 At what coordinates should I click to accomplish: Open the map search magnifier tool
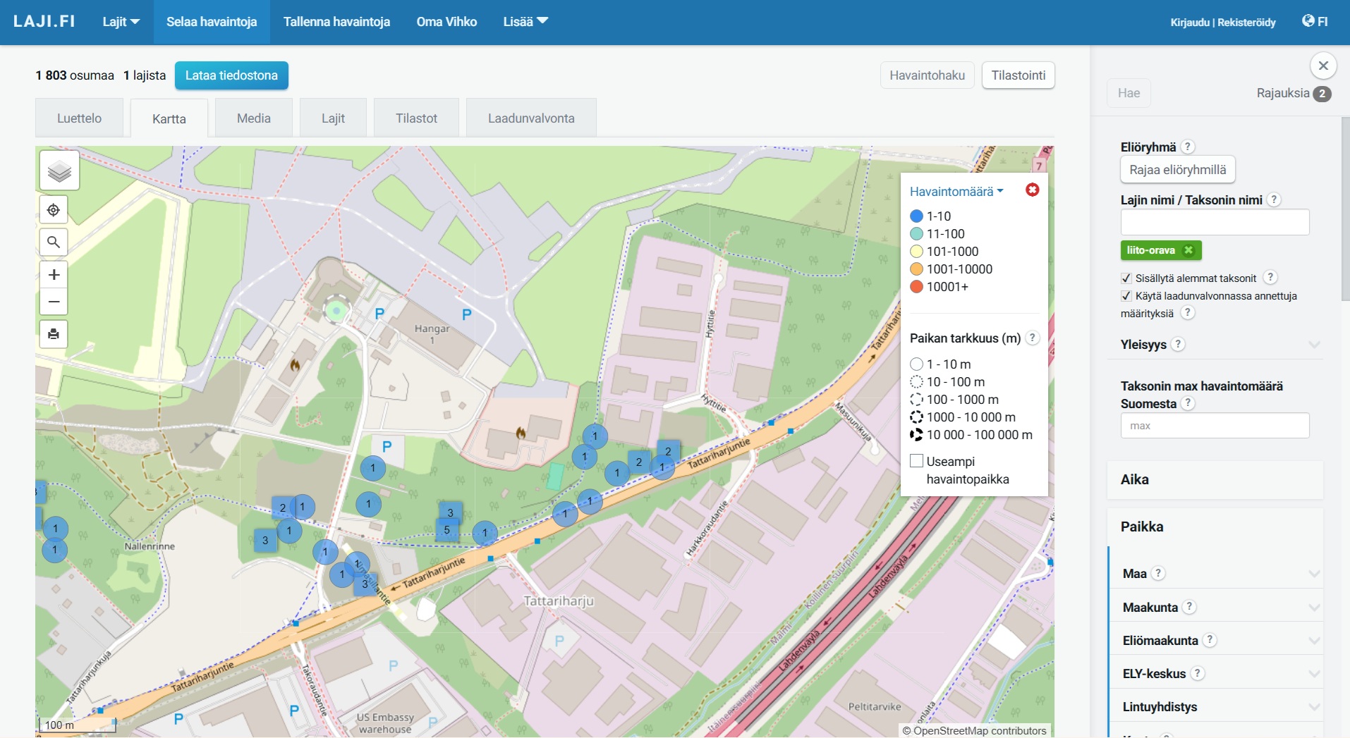point(54,242)
